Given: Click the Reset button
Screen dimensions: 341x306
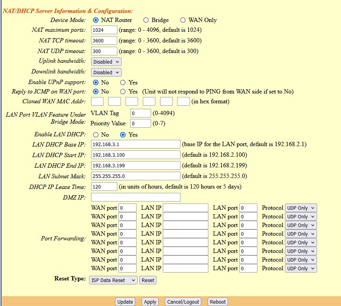Looking at the screenshot, I should coord(148,280).
